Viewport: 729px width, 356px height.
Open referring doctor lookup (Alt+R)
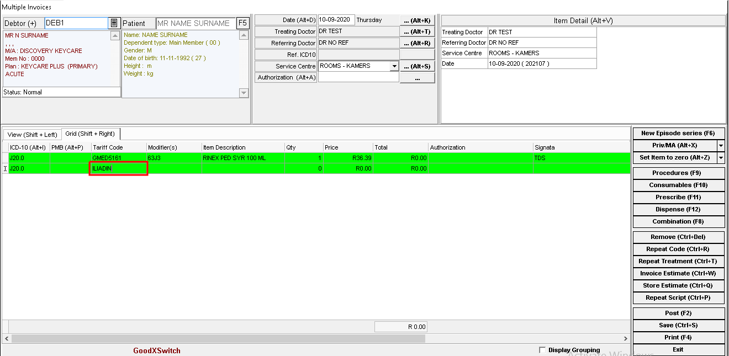[x=417, y=43]
